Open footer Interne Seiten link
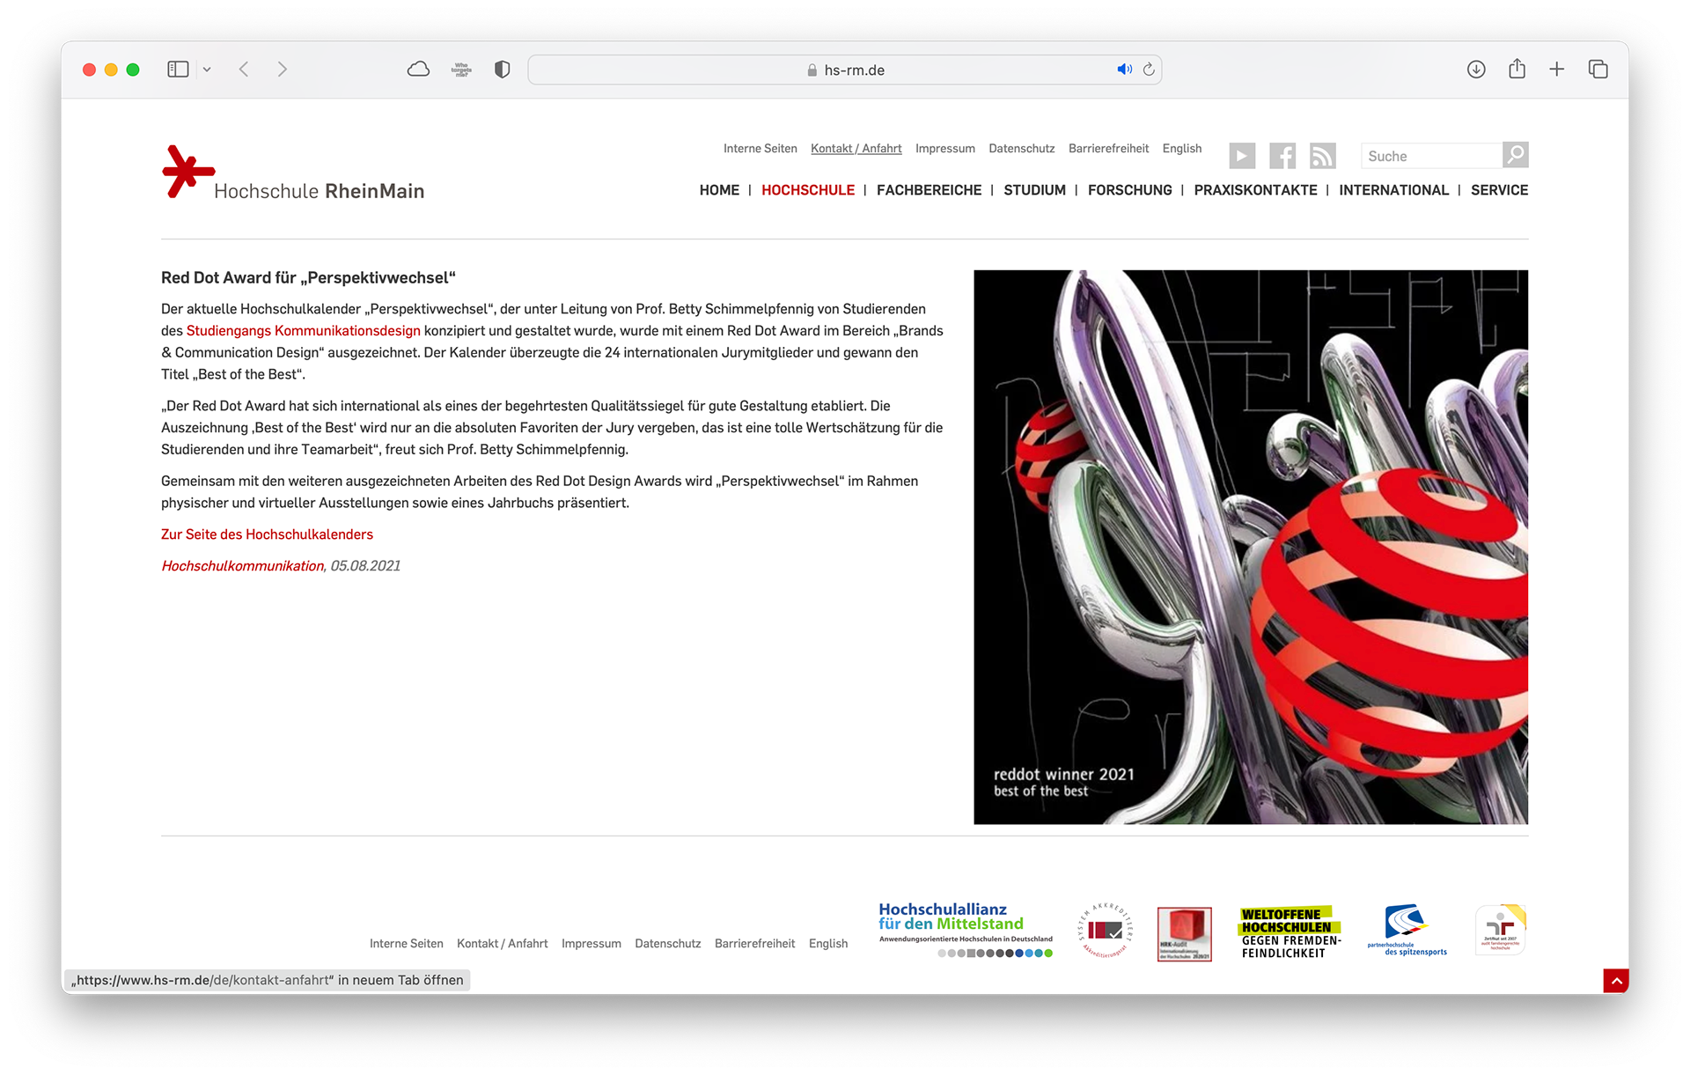1690x1075 pixels. coord(406,944)
